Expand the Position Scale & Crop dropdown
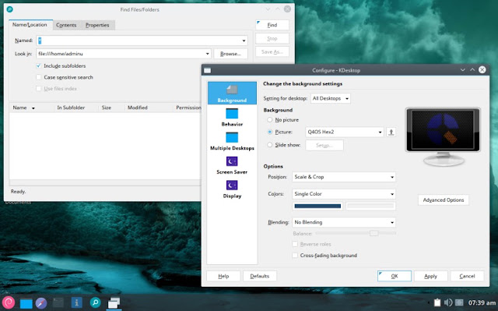Screen dimensions: 498x311 tap(344, 177)
